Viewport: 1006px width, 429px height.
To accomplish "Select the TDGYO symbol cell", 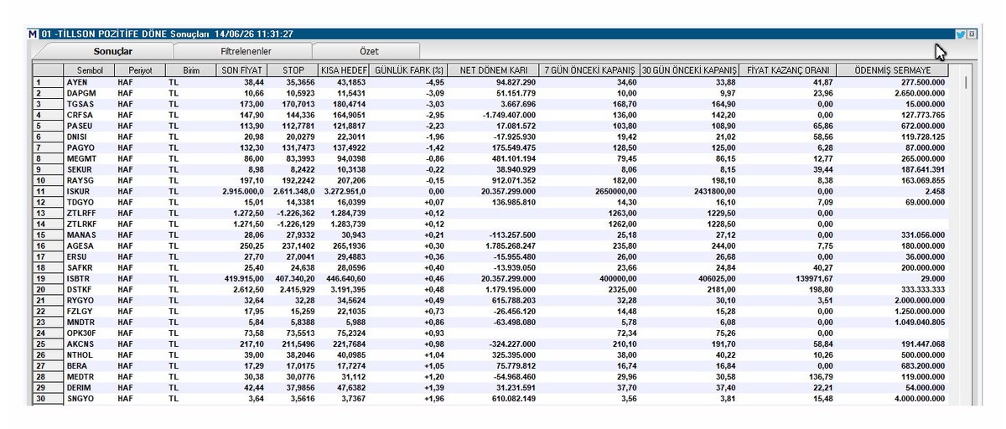I will 90,202.
